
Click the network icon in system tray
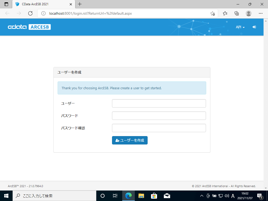(220, 196)
